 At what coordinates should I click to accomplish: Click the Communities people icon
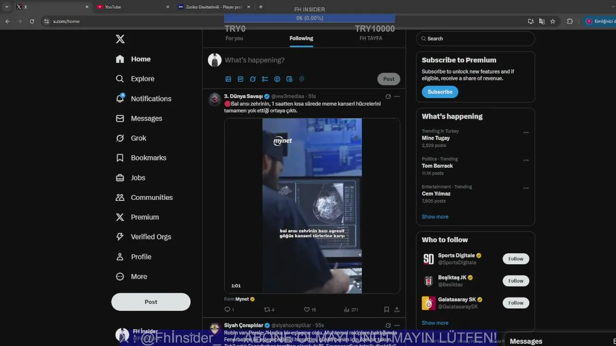click(x=120, y=198)
